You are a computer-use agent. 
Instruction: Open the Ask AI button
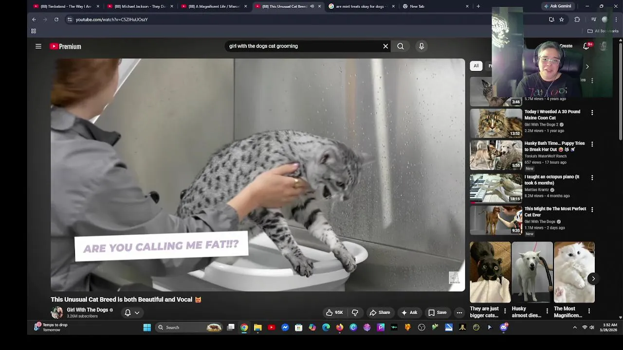click(x=409, y=313)
